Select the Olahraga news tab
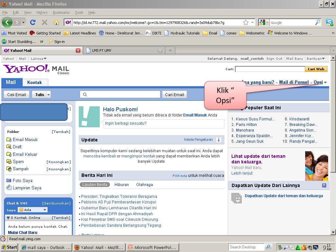Screen dimensions: 336x252 [x=144, y=185]
